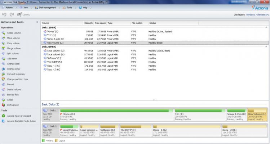Click the Browse files icon

click(x=3, y=95)
